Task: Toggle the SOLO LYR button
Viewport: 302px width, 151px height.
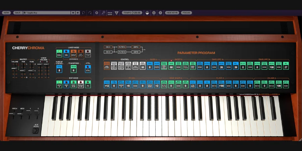Action: [x=88, y=53]
